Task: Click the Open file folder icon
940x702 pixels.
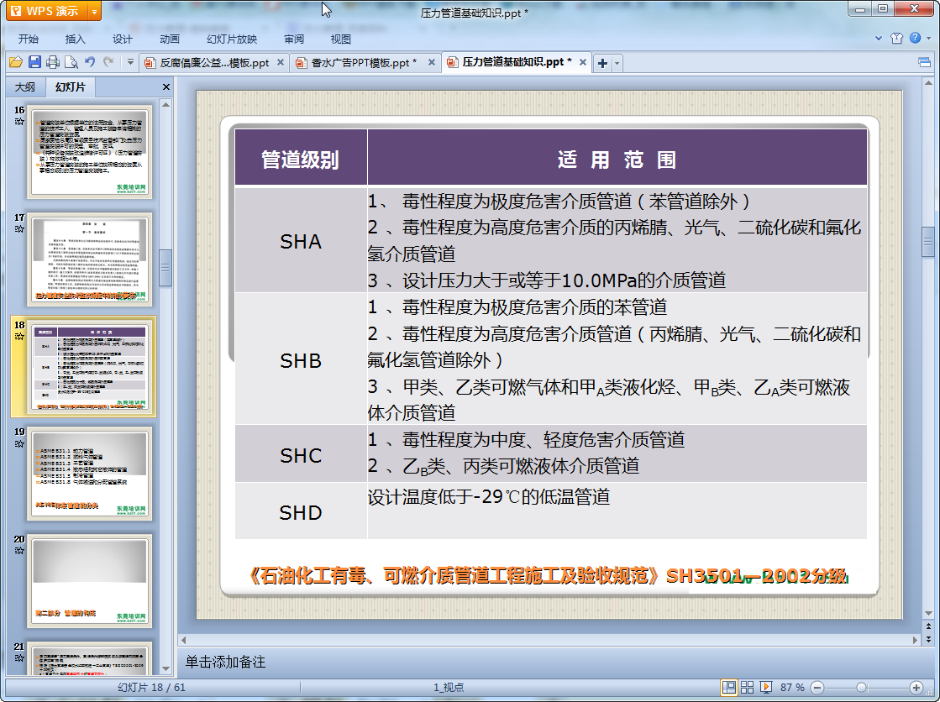Action: click(16, 62)
